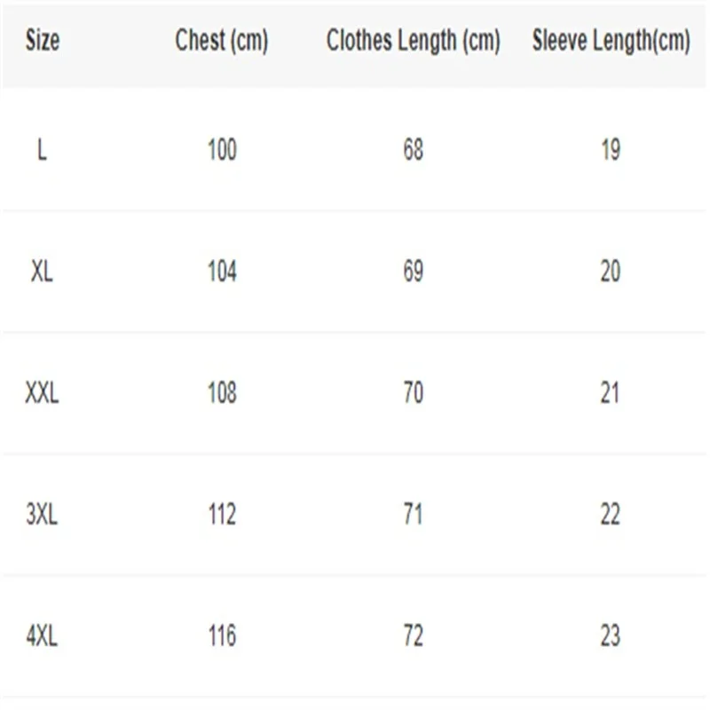710x710 pixels.
Task: Click clothes length value 70
Action: click(413, 392)
